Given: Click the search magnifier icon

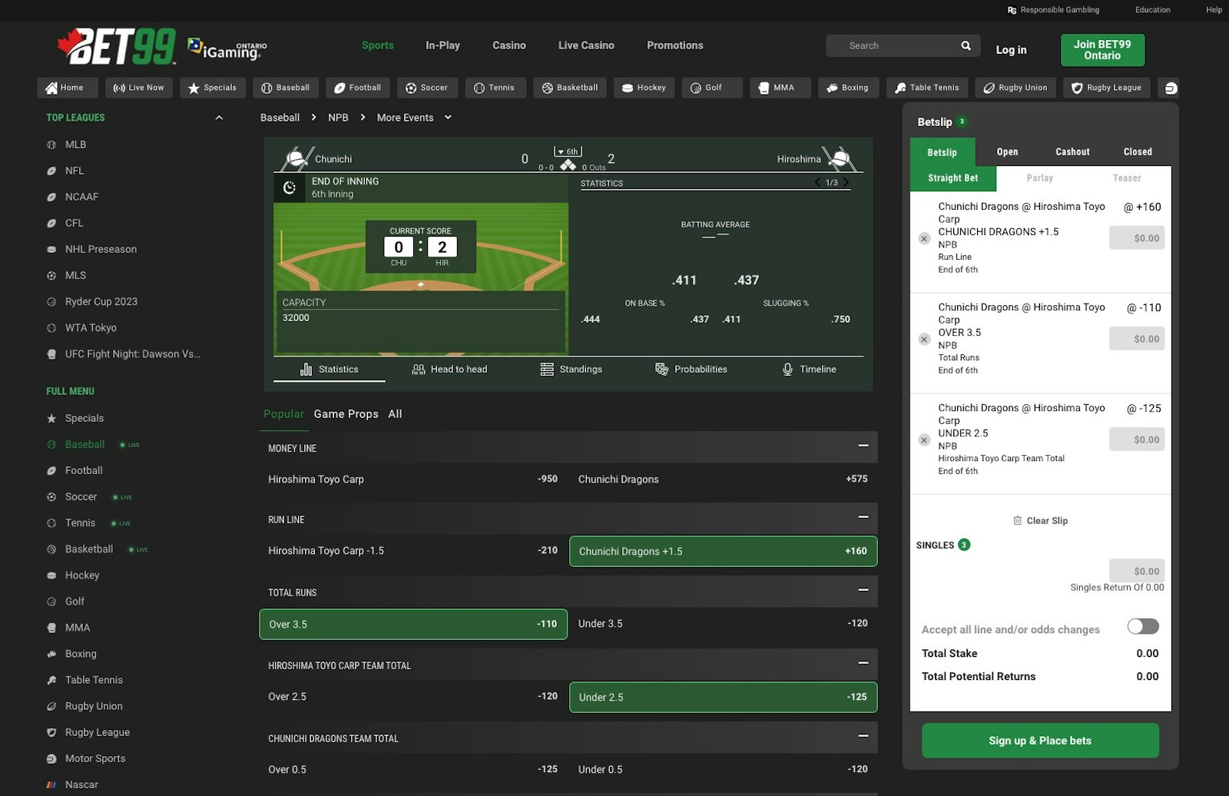Looking at the screenshot, I should click(x=966, y=45).
